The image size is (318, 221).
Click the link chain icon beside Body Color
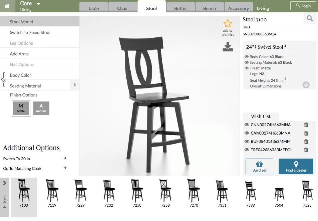pos(3,80)
